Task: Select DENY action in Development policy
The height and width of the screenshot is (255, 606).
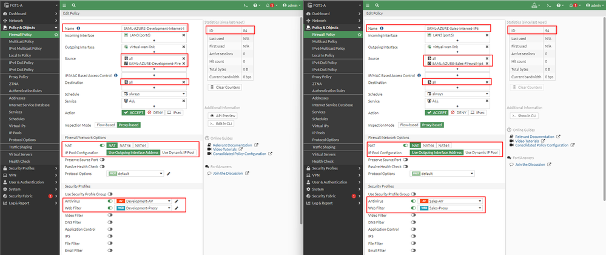Action: 155,112
